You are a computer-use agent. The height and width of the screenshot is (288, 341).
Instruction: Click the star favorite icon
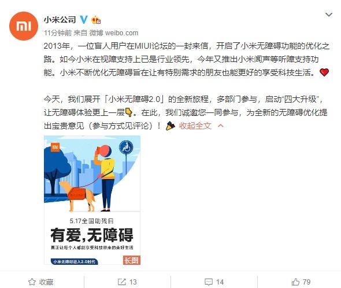[x=32, y=282]
